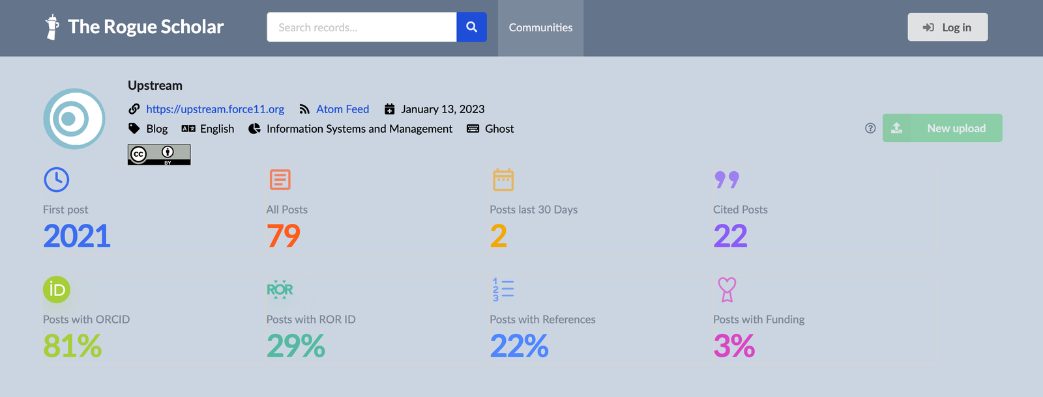Click the award ribbon Funding icon

tap(727, 290)
